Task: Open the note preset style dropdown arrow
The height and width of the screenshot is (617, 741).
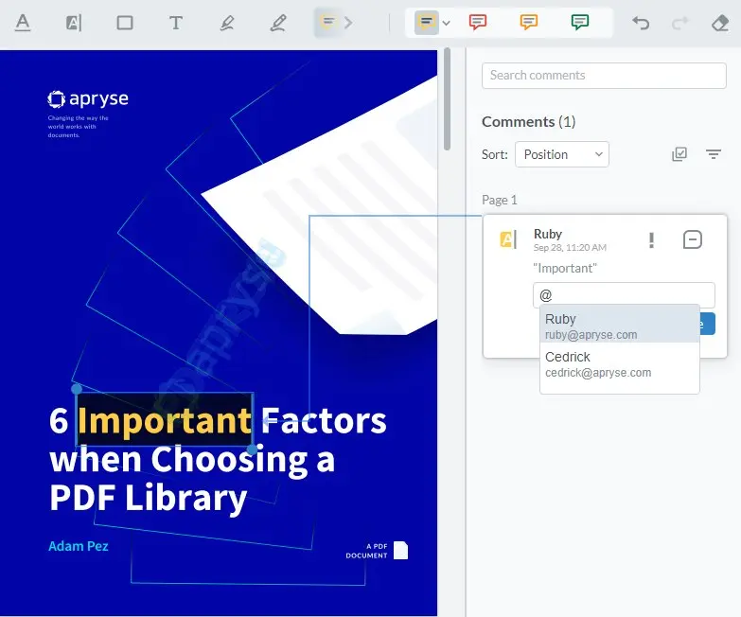Action: [446, 23]
